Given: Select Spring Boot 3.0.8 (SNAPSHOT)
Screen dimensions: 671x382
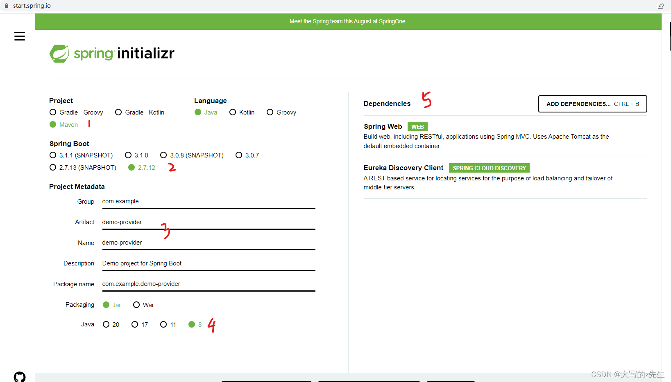Looking at the screenshot, I should (x=192, y=155).
